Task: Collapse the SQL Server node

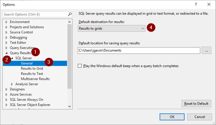Action: pos(12,58)
